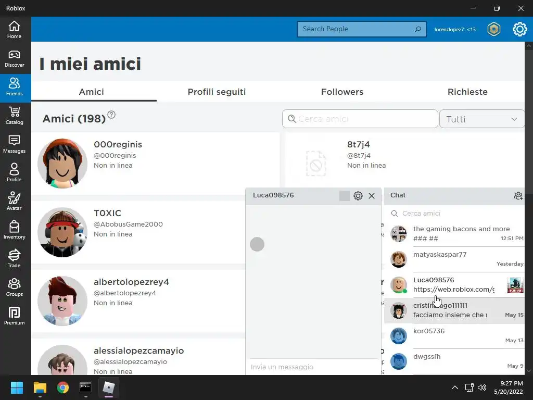Select the Friends sidebar icon
Image resolution: width=533 pixels, height=400 pixels.
(x=14, y=87)
